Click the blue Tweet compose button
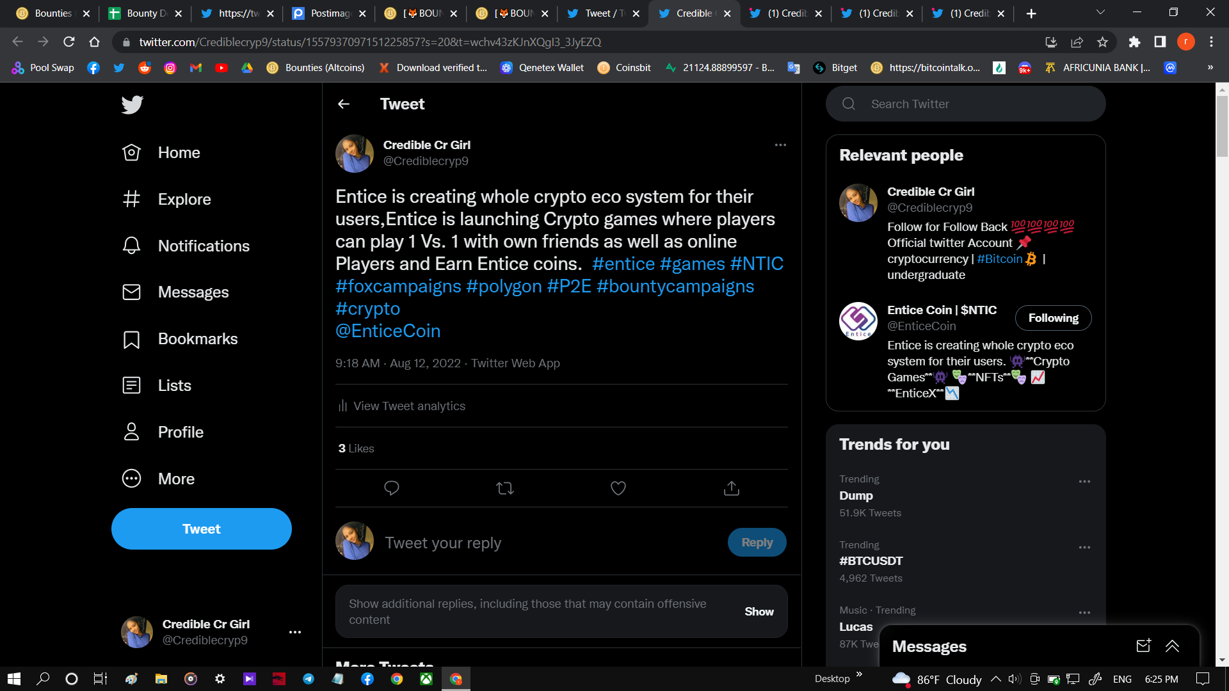Image resolution: width=1229 pixels, height=691 pixels. click(x=202, y=529)
